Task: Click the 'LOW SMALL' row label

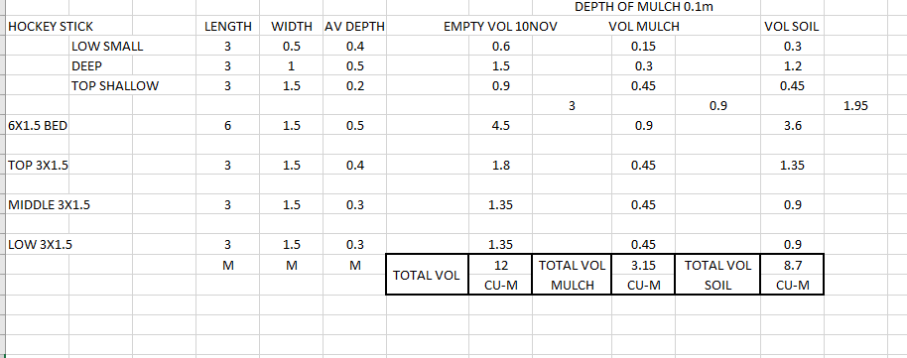Action: 107,47
